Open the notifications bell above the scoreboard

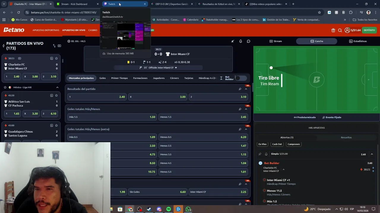(240, 41)
